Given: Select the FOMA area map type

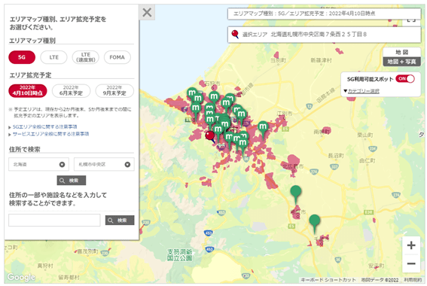Looking at the screenshot, I should [117, 57].
